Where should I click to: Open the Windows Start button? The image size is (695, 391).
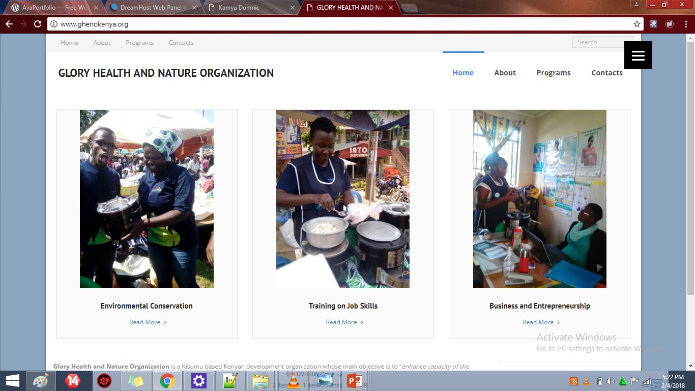point(13,381)
